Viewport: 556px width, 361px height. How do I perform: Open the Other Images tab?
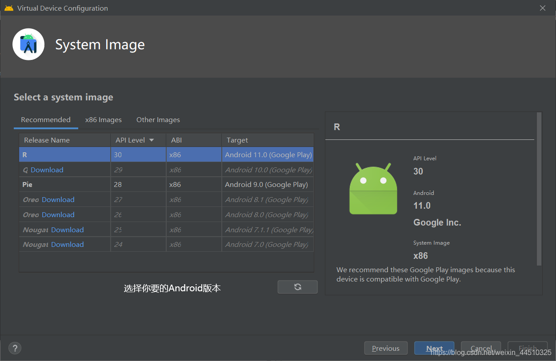158,120
